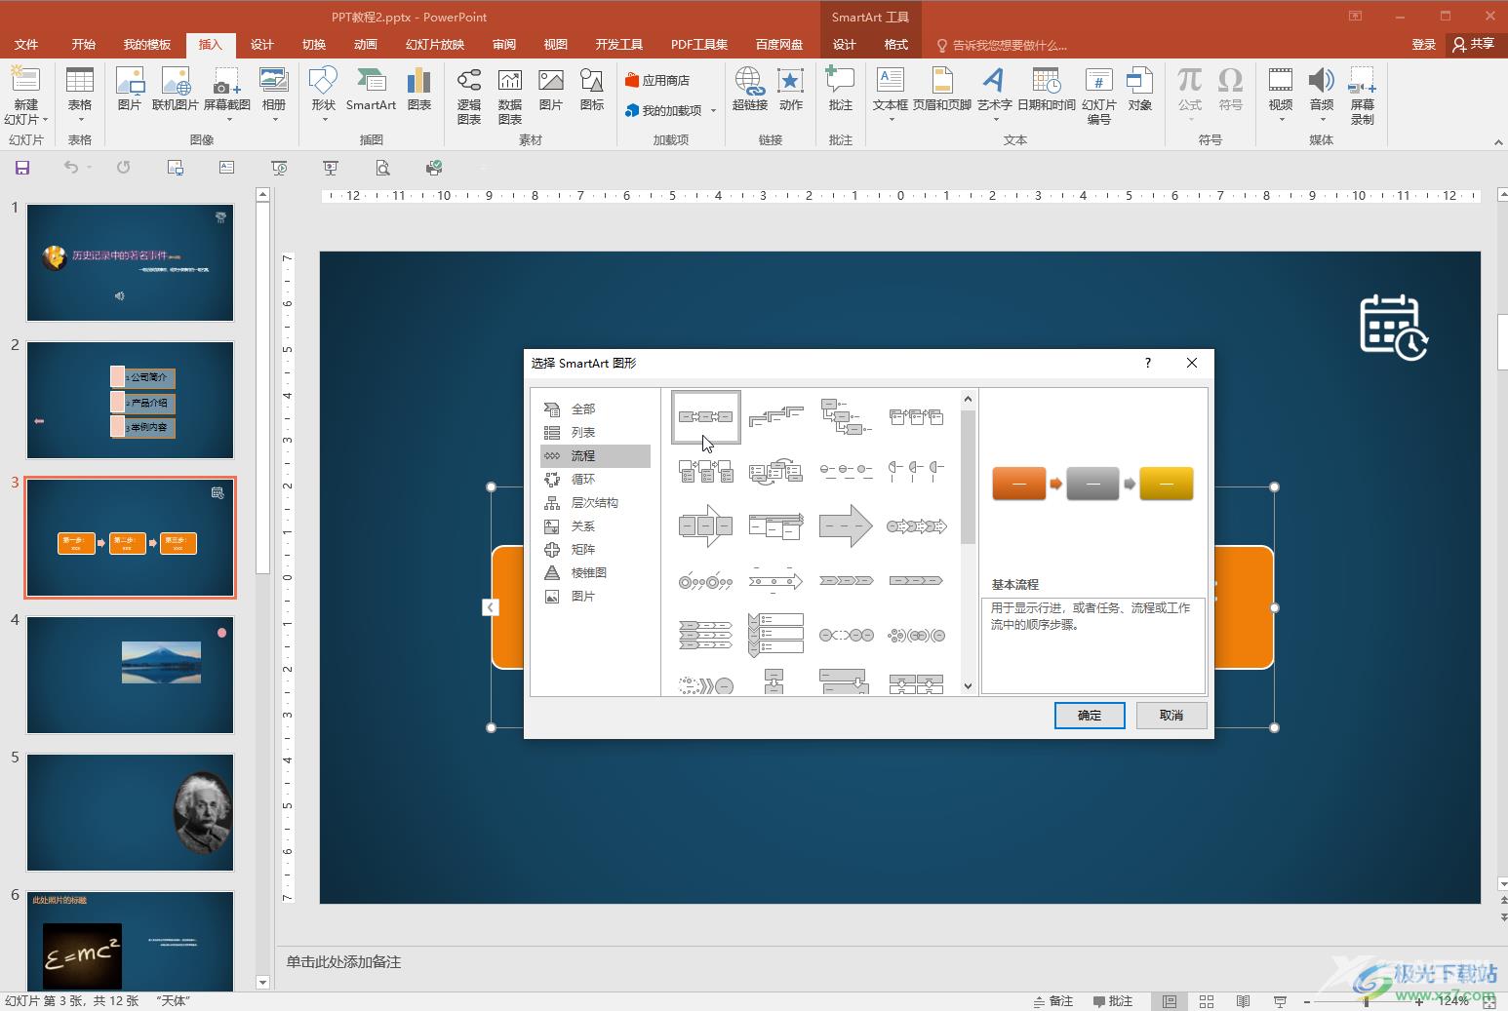
Task: Click the Share button
Action: [1473, 44]
